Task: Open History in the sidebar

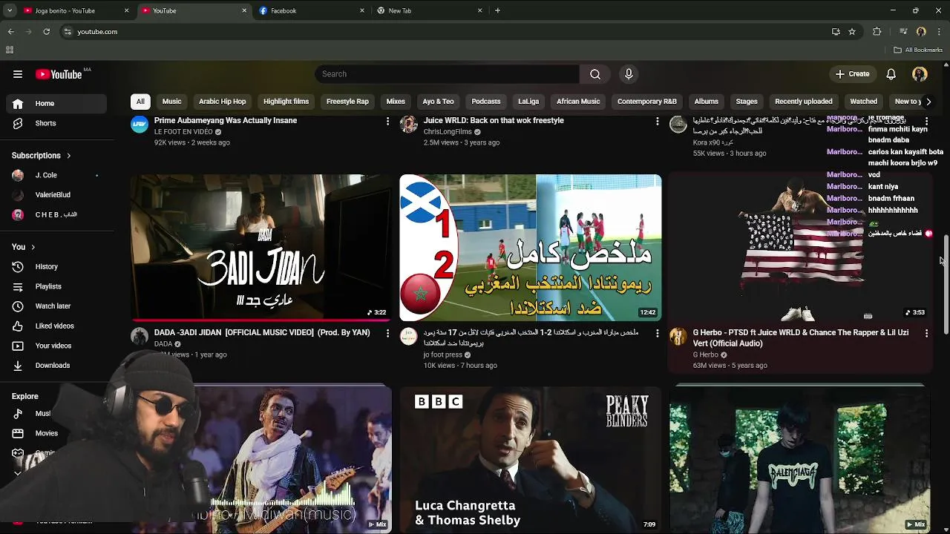Action: point(55,266)
